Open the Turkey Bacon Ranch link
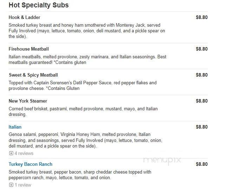The height and width of the screenshot is (189, 225). click(x=31, y=164)
